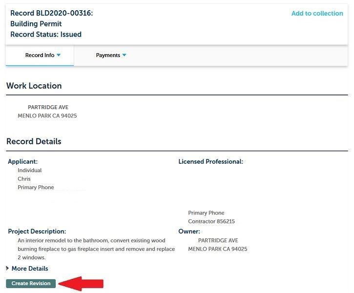Click the Building Permit title text
354x293 pixels.
[x=36, y=24]
